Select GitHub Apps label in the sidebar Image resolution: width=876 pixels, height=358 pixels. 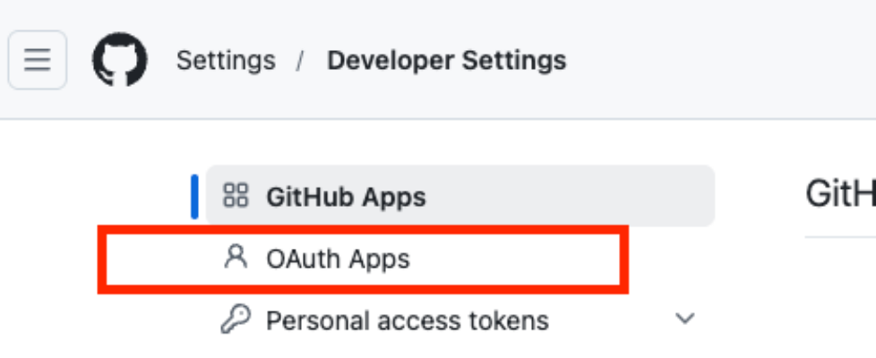pyautogui.click(x=346, y=196)
